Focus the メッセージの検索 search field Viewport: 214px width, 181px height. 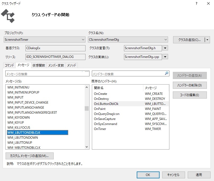[x=47, y=74]
